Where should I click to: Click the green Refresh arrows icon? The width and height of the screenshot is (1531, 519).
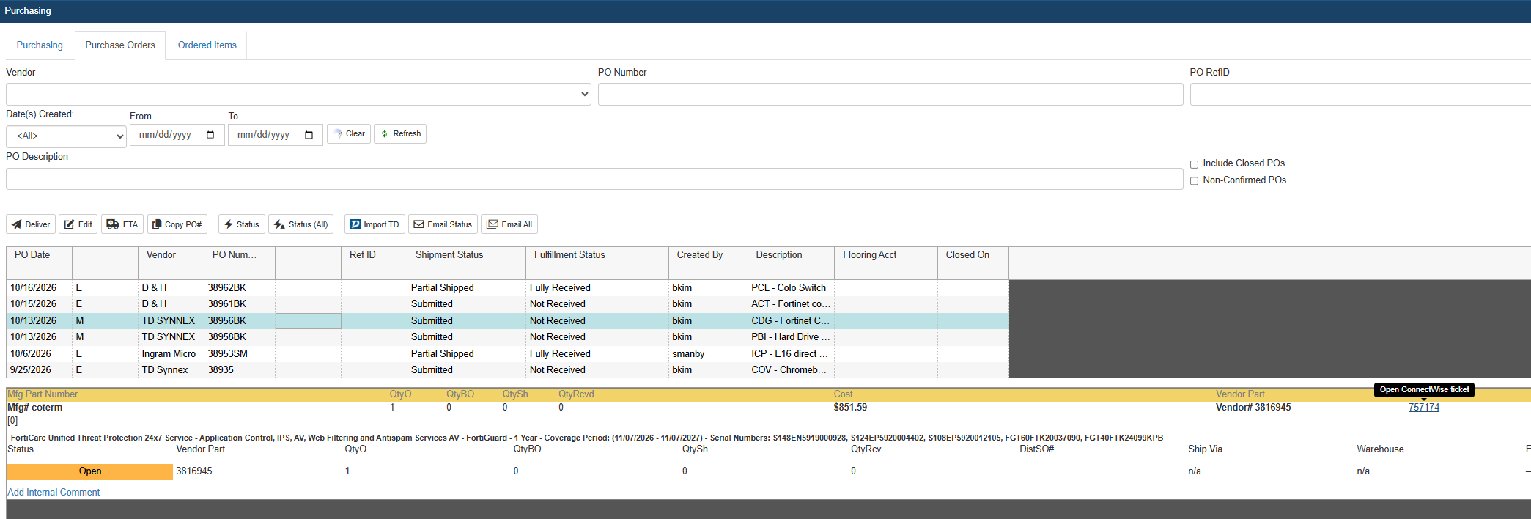coord(385,133)
